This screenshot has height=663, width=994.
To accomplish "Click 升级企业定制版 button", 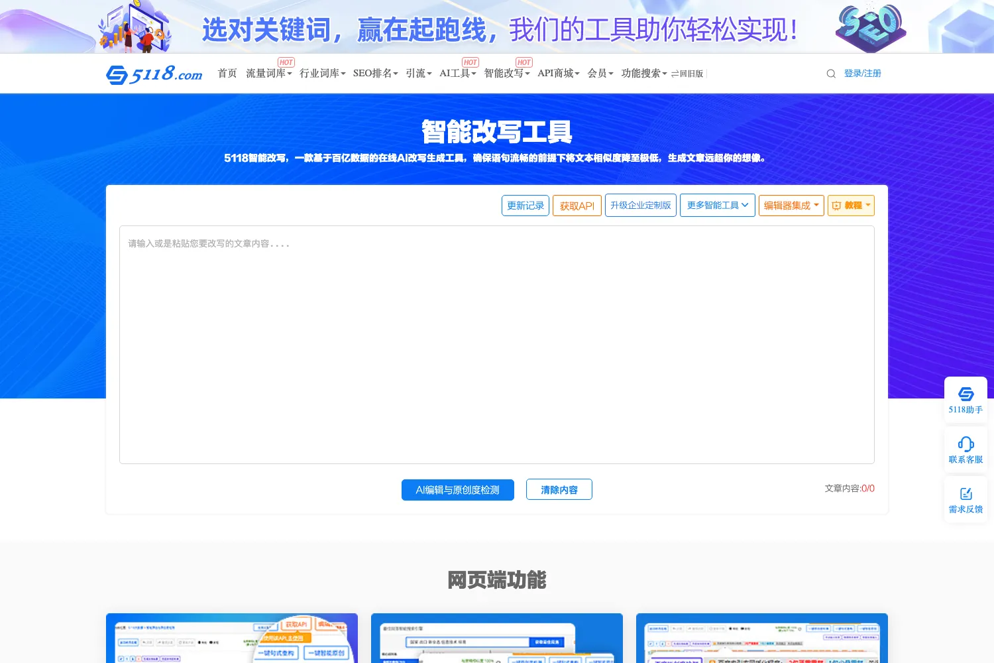I will coord(641,206).
